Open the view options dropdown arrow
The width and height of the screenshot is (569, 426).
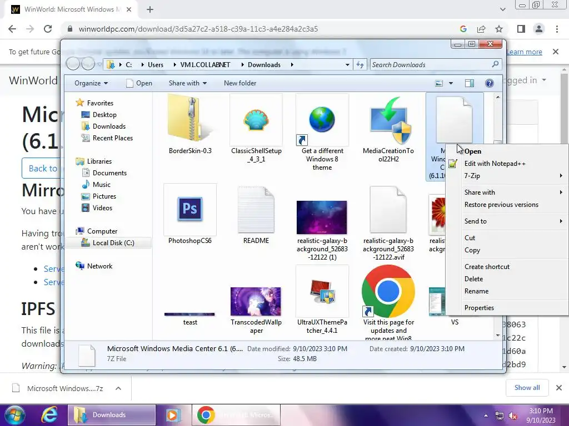click(451, 83)
